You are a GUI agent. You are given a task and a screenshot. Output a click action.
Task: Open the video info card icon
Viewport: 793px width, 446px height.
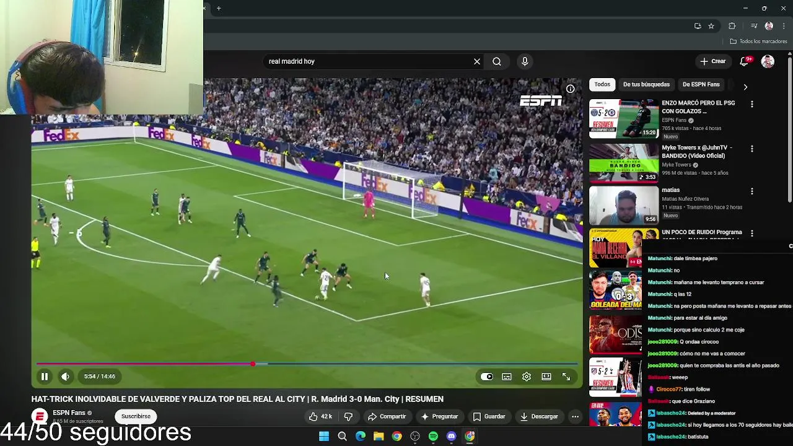click(x=570, y=89)
